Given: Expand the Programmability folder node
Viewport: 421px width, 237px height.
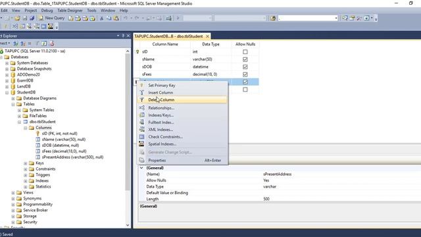Looking at the screenshot, I should [13, 205].
